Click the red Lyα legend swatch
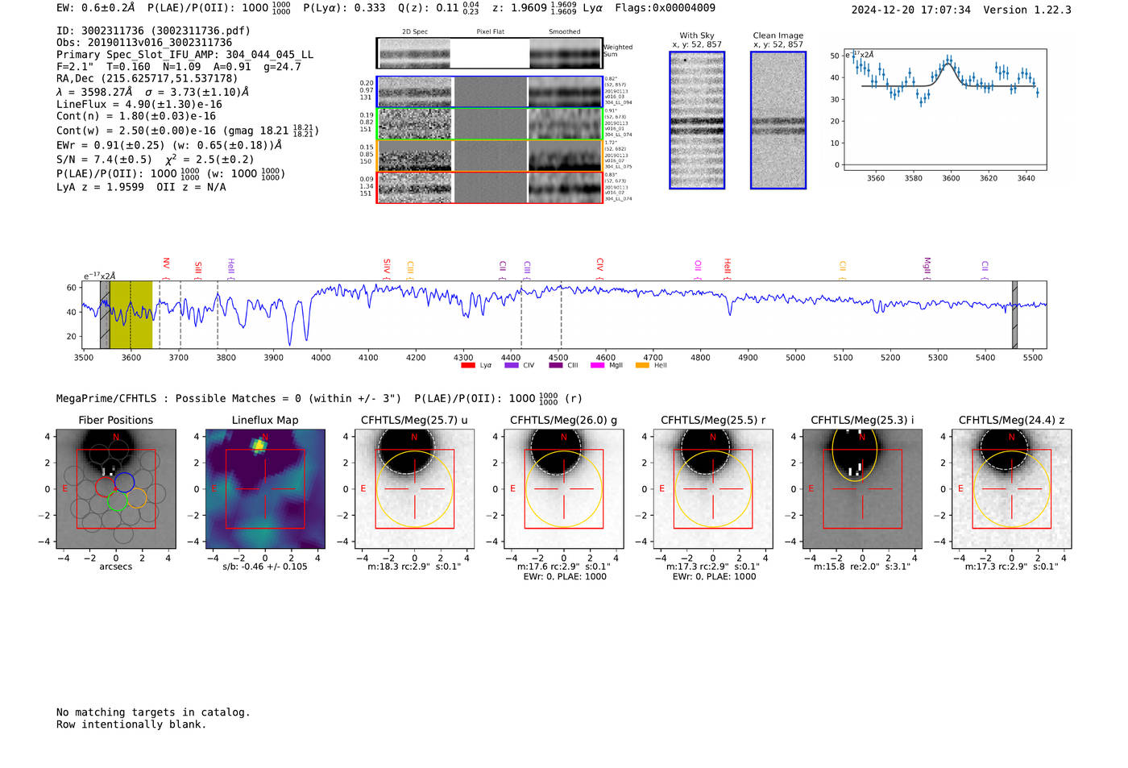 pos(467,365)
